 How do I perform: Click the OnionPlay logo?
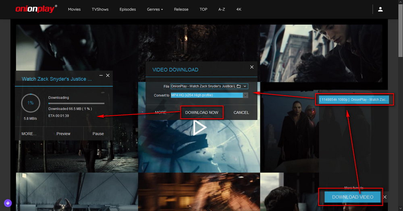tap(36, 9)
